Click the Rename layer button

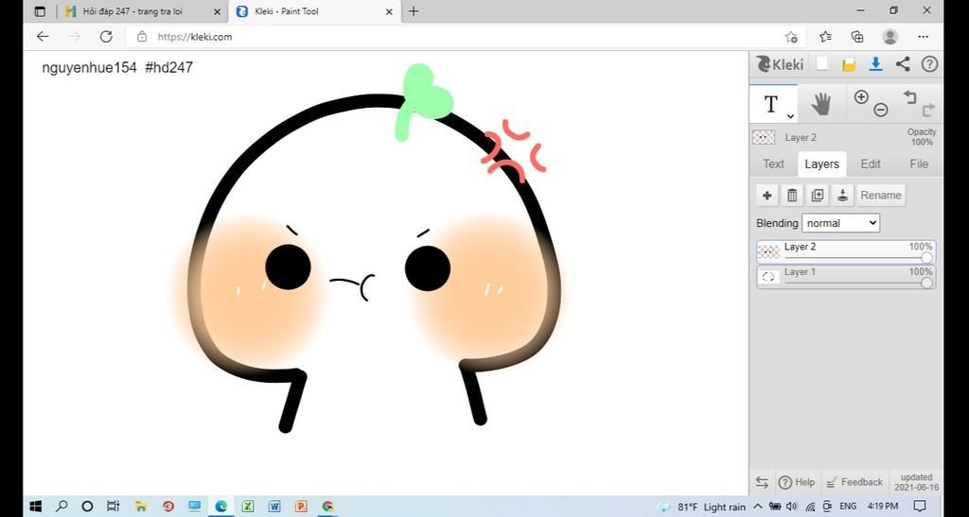click(x=881, y=196)
